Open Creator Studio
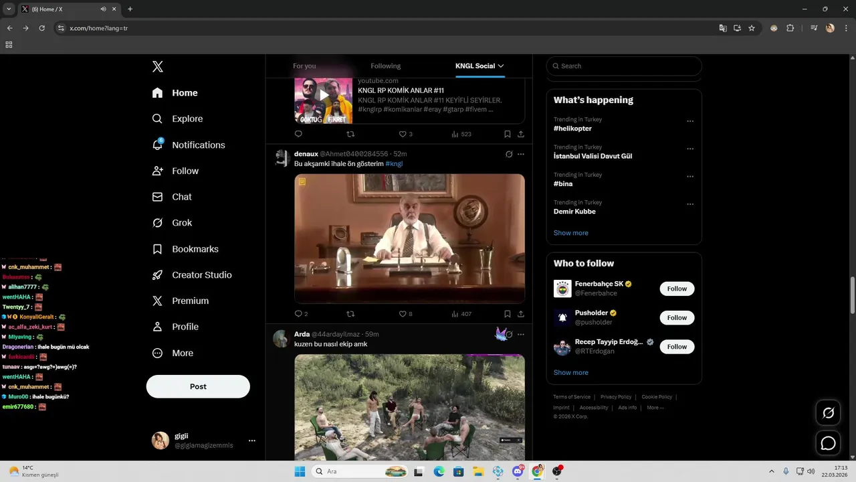Image resolution: width=856 pixels, height=482 pixels. [192, 274]
